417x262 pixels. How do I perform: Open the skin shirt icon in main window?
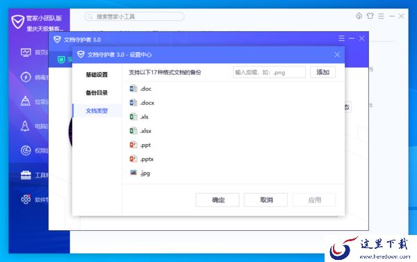pos(370,16)
